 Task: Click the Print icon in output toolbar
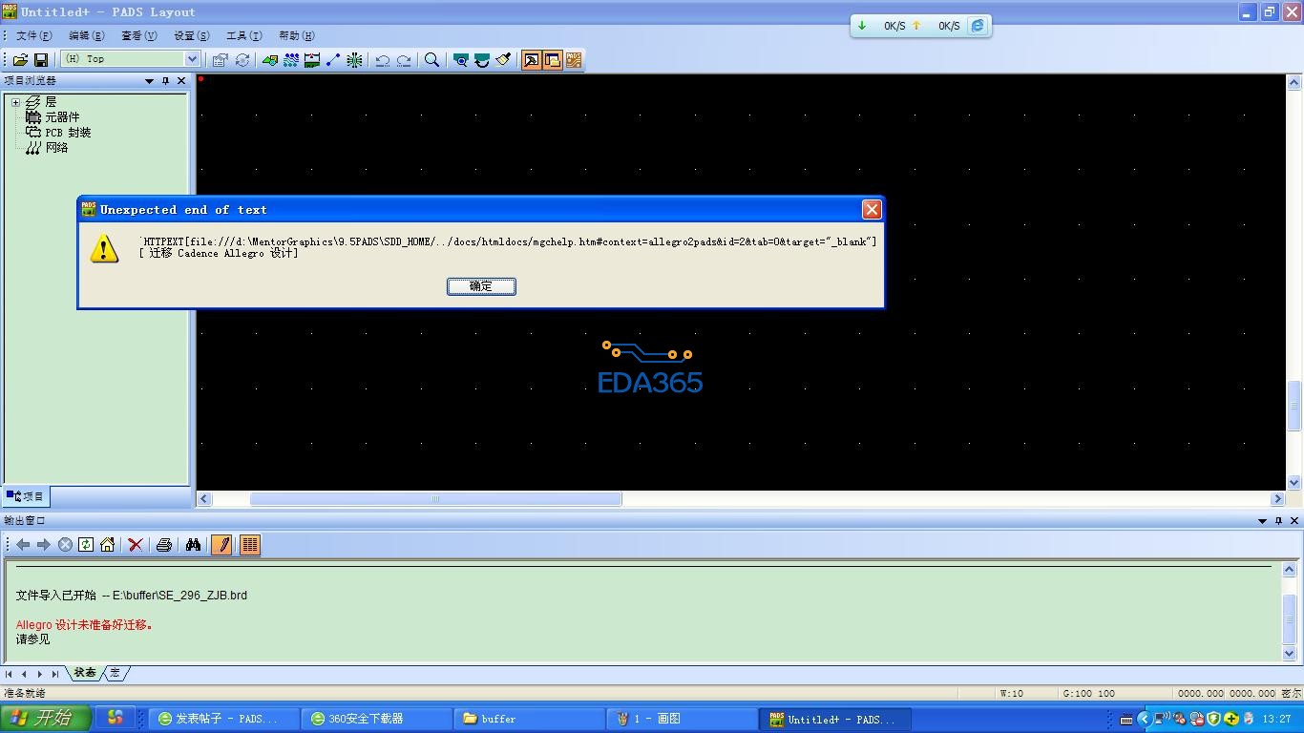pyautogui.click(x=164, y=545)
